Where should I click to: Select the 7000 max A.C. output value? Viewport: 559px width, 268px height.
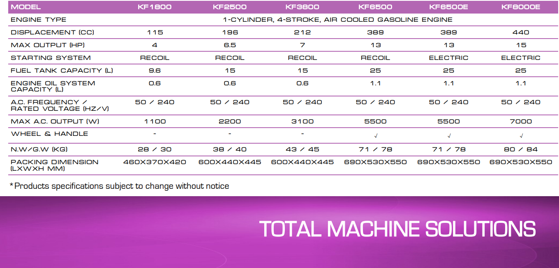[521, 121]
